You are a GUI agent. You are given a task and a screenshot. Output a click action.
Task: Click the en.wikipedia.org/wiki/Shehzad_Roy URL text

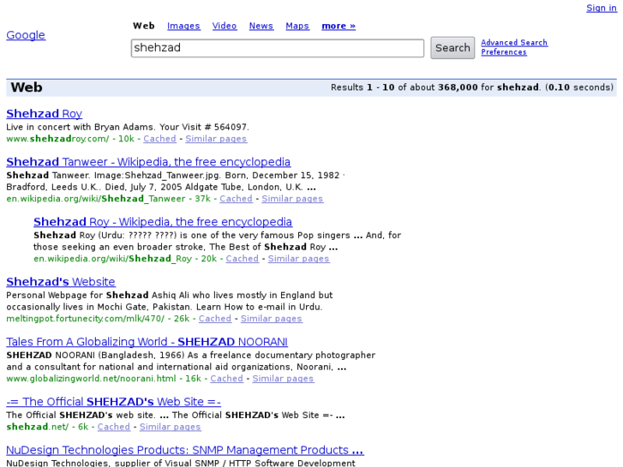(x=112, y=259)
